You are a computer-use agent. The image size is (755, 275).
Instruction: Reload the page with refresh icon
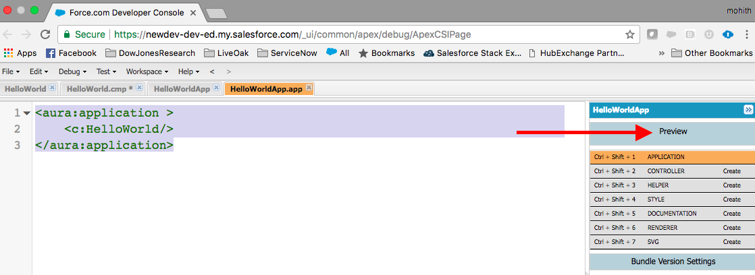pos(45,34)
